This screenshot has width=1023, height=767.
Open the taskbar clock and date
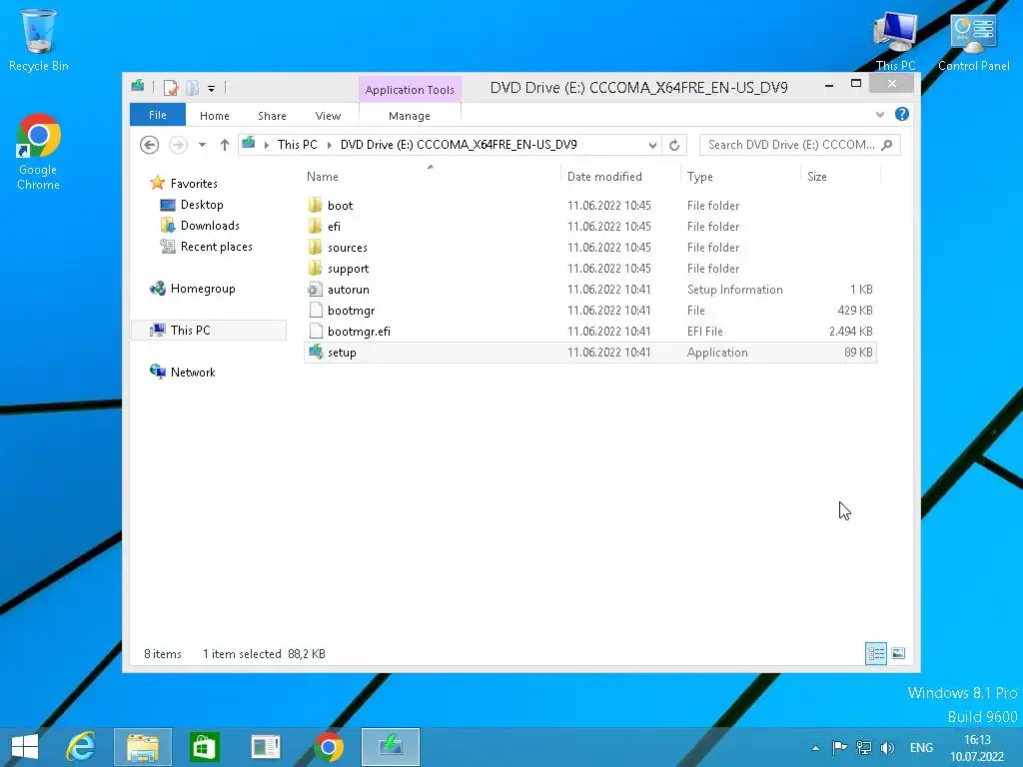point(977,748)
